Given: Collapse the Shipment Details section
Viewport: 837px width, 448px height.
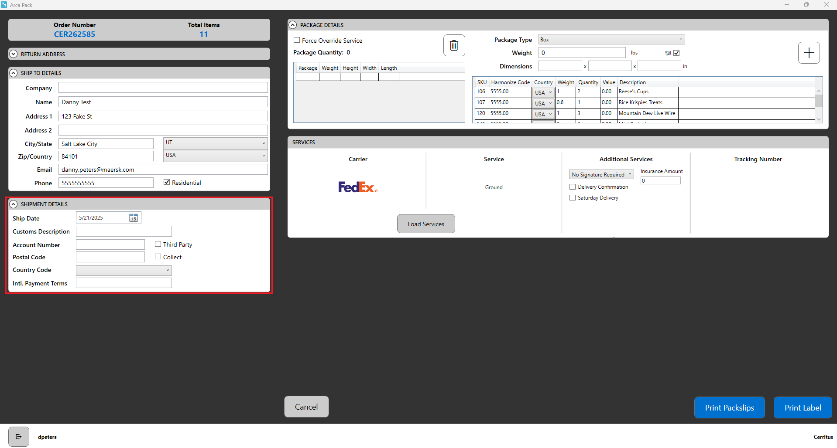Looking at the screenshot, I should coord(14,204).
